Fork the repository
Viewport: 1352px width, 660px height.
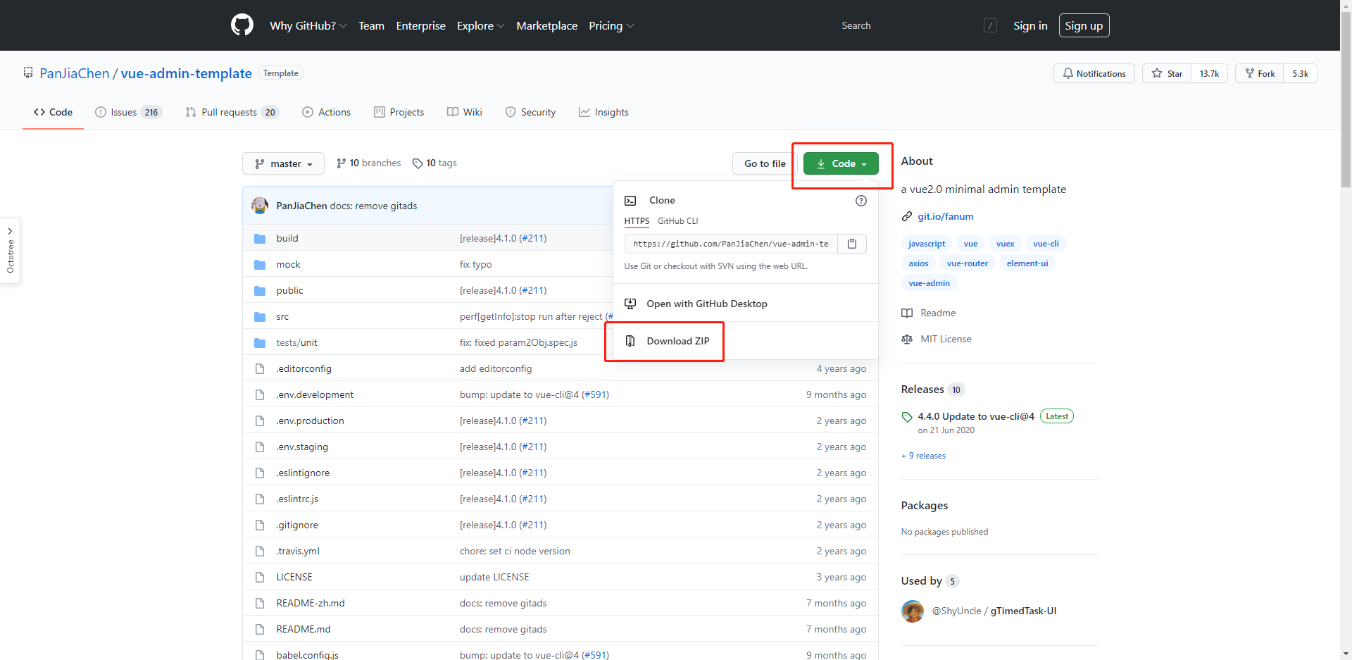[1260, 73]
